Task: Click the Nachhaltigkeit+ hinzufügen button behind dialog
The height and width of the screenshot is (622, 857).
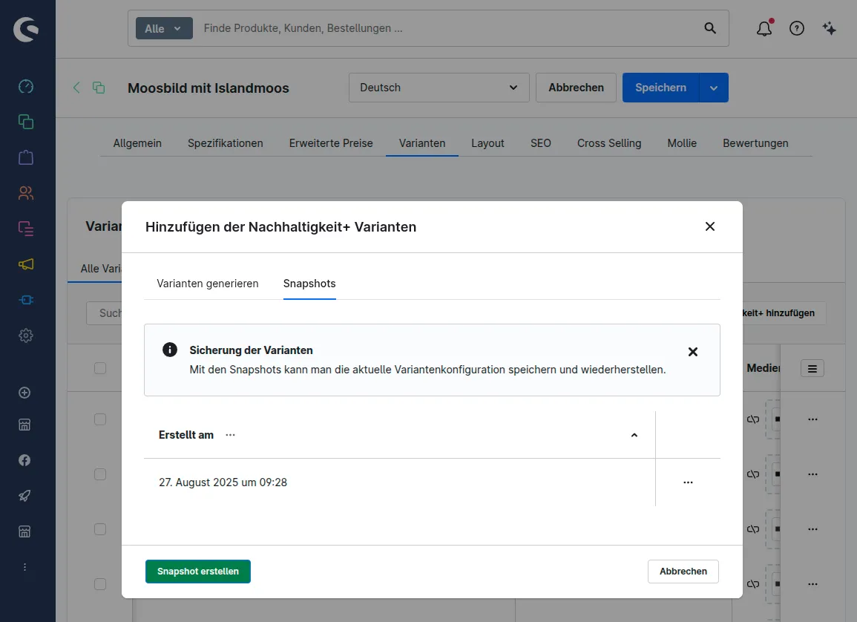Action: pyautogui.click(x=784, y=313)
